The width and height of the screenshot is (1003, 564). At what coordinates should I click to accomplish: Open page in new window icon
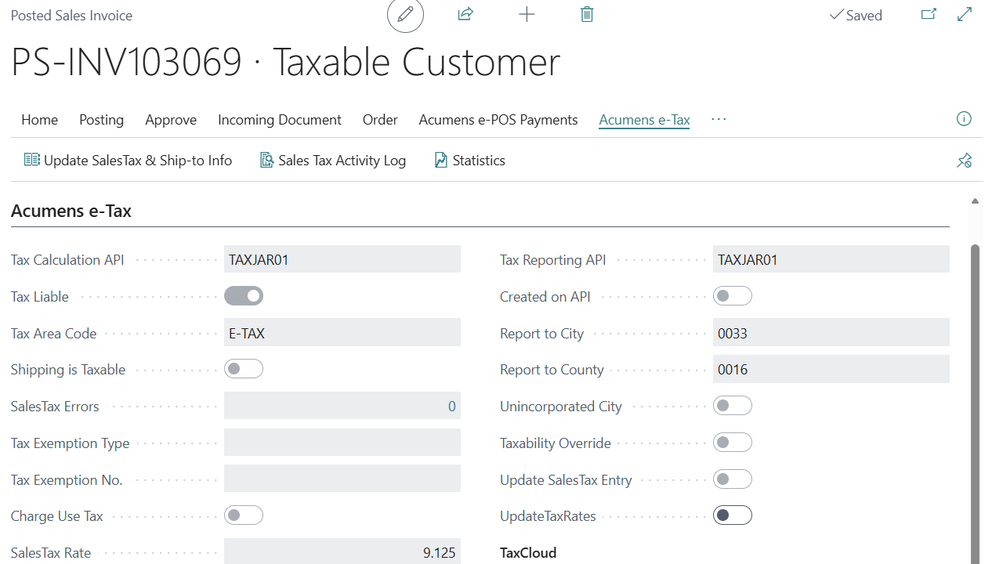tap(929, 15)
